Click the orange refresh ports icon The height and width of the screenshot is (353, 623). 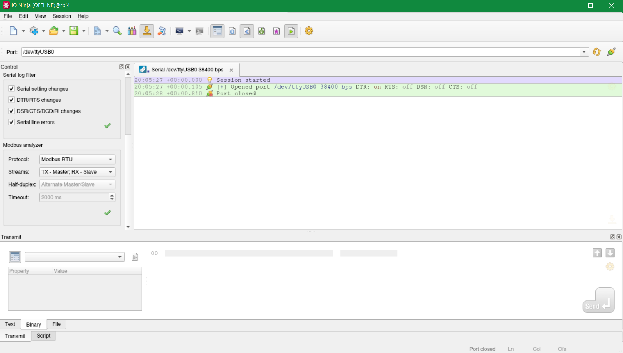pos(597,52)
